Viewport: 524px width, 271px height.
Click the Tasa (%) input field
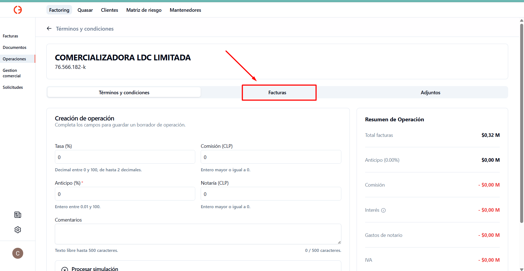pos(125,157)
